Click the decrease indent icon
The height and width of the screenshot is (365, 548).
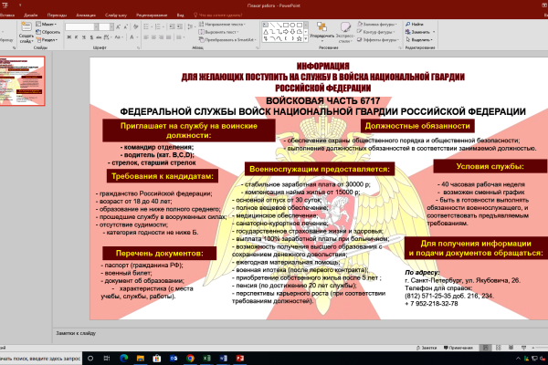(x=172, y=26)
